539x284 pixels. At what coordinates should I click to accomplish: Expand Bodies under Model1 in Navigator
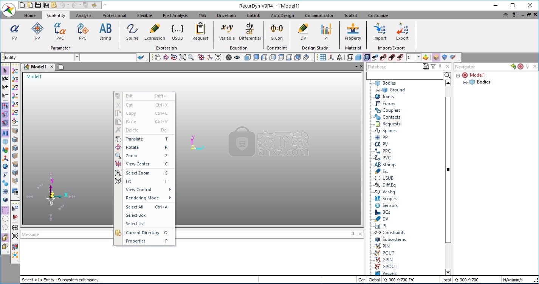click(465, 82)
